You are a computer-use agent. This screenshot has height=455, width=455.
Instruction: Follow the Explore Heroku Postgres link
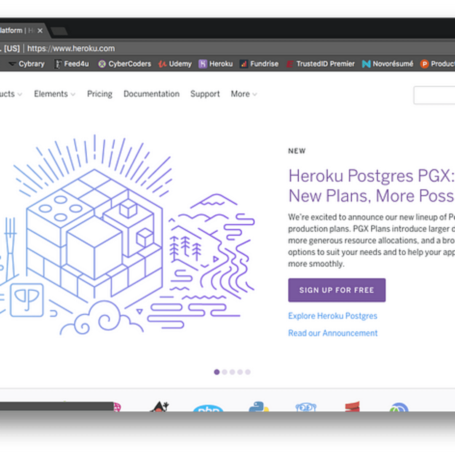pyautogui.click(x=332, y=316)
